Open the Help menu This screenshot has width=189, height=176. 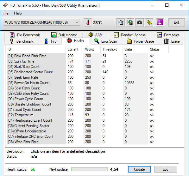pyautogui.click(x=18, y=13)
